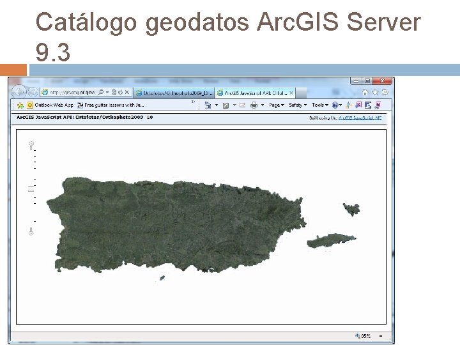
Task: Open the Help question mark menu
Action: tap(337, 105)
